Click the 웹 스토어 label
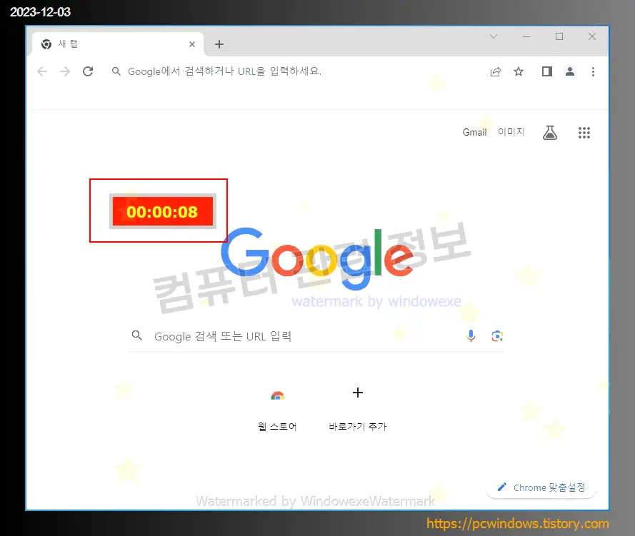635x536 pixels. click(x=277, y=426)
